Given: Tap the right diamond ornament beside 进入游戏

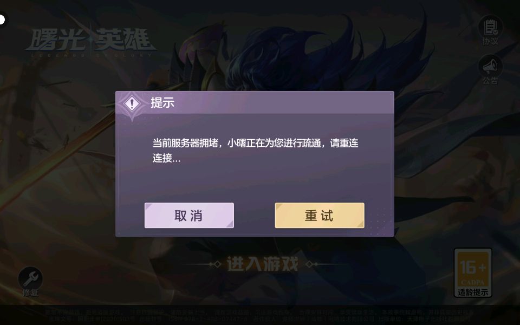Looking at the screenshot, I should pos(312,264).
